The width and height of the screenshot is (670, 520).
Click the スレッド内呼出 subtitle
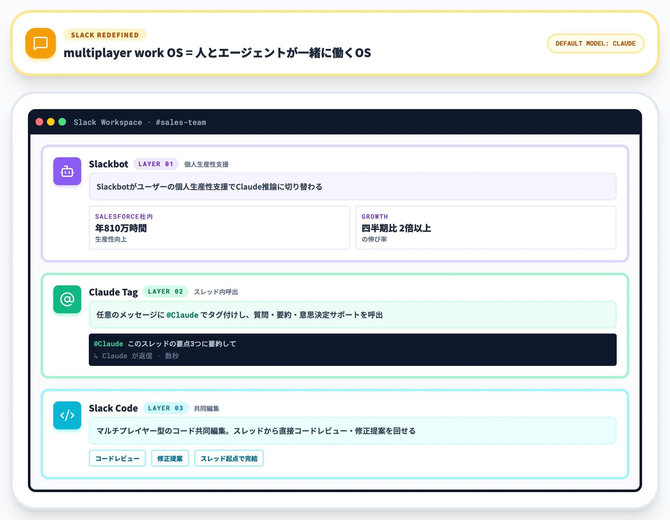[x=216, y=292]
